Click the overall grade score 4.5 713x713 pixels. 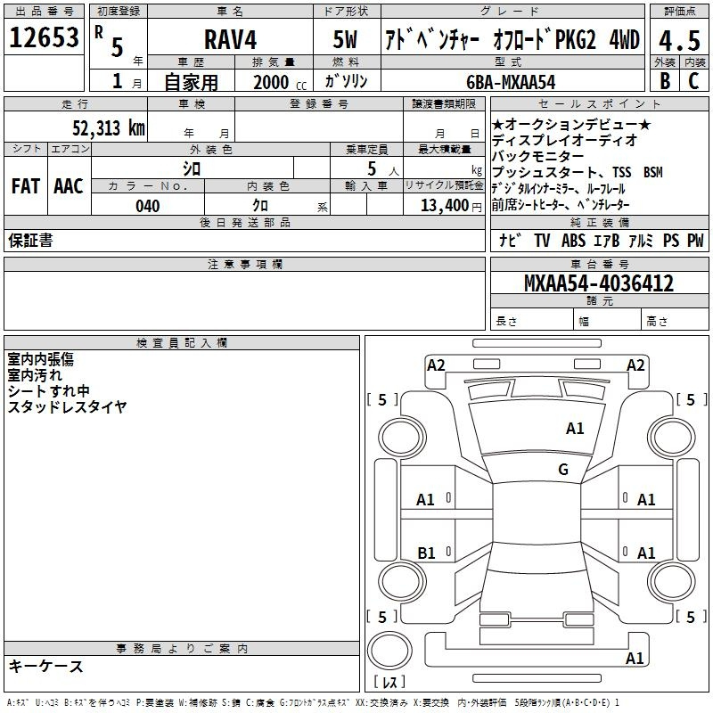click(679, 40)
